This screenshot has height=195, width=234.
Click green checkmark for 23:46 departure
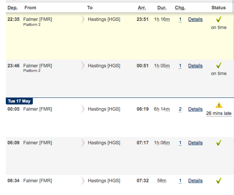tap(219, 65)
